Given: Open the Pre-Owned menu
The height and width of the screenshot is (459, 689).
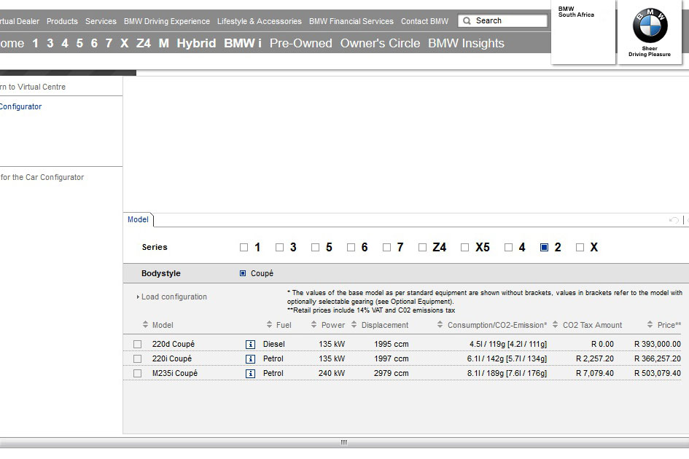Looking at the screenshot, I should [x=300, y=43].
